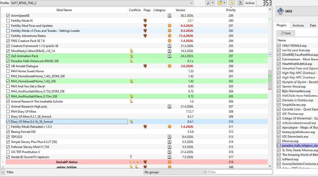
Task: Enable PAH Home Sweet Home checkbox
Action: pyautogui.click(x=8, y=71)
